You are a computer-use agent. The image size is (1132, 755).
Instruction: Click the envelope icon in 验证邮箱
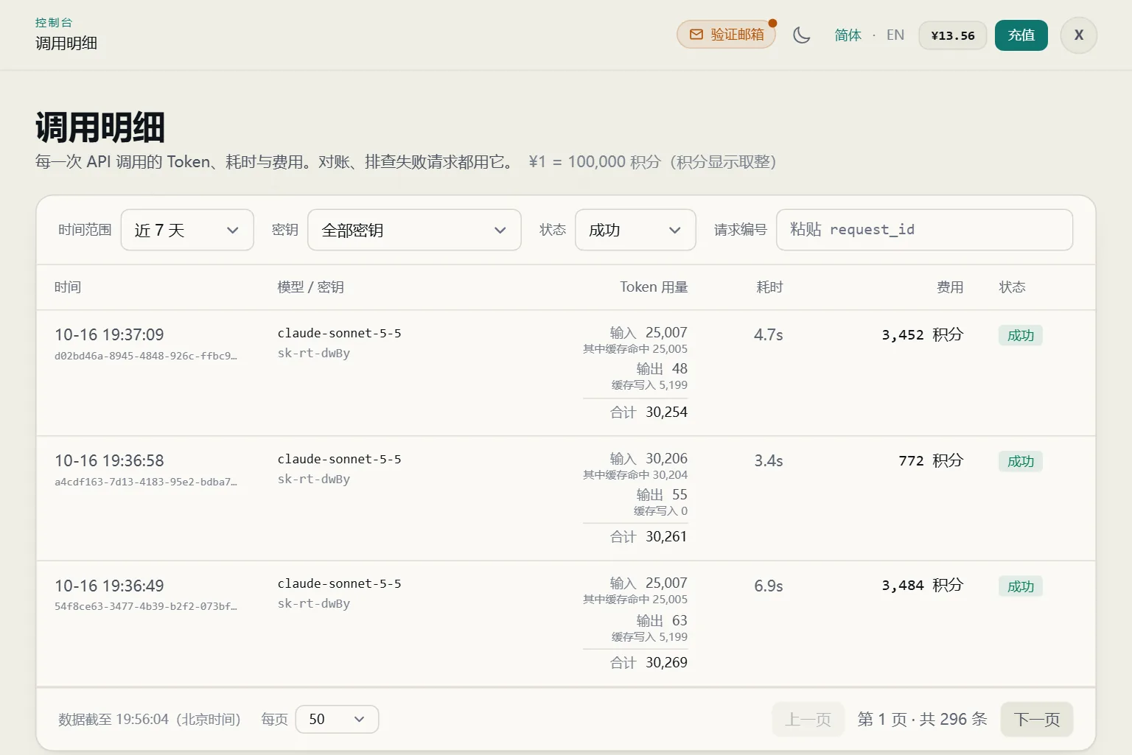696,35
